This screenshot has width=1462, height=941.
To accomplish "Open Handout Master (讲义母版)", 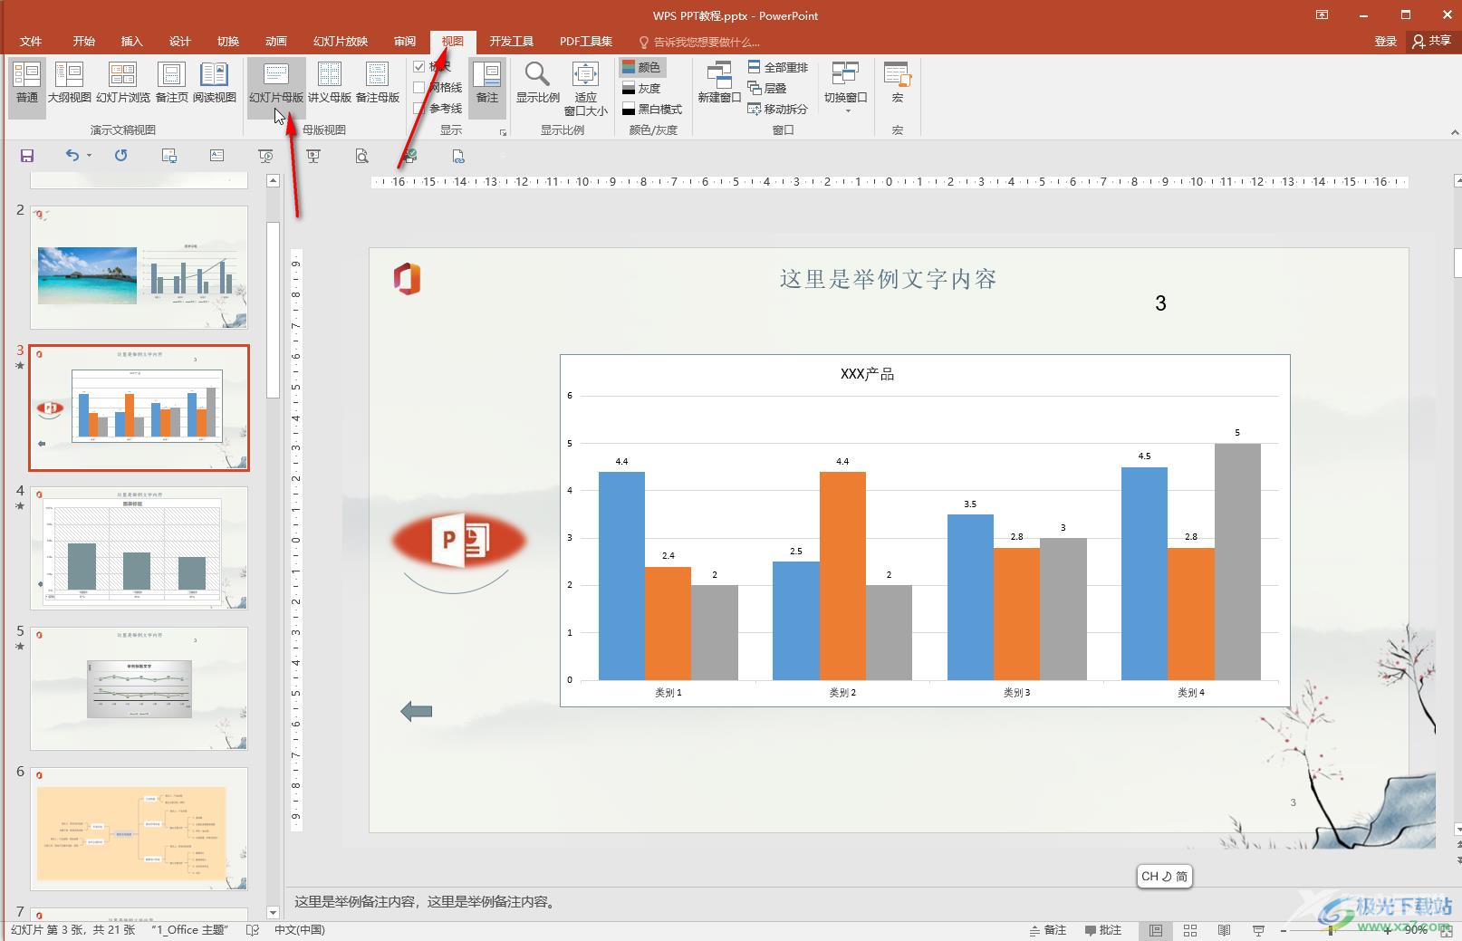I will [330, 83].
